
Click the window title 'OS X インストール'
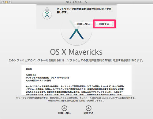(x=76, y=2)
